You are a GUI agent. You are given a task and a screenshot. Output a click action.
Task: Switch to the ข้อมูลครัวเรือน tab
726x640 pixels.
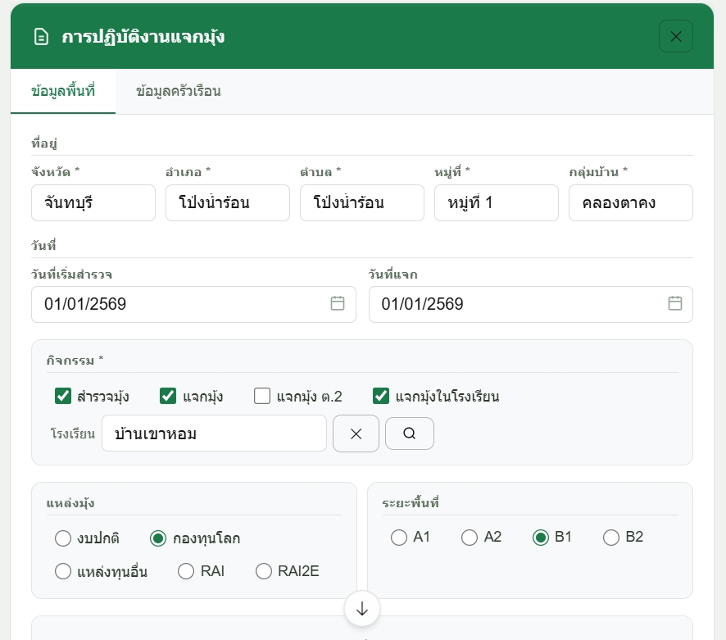178,91
